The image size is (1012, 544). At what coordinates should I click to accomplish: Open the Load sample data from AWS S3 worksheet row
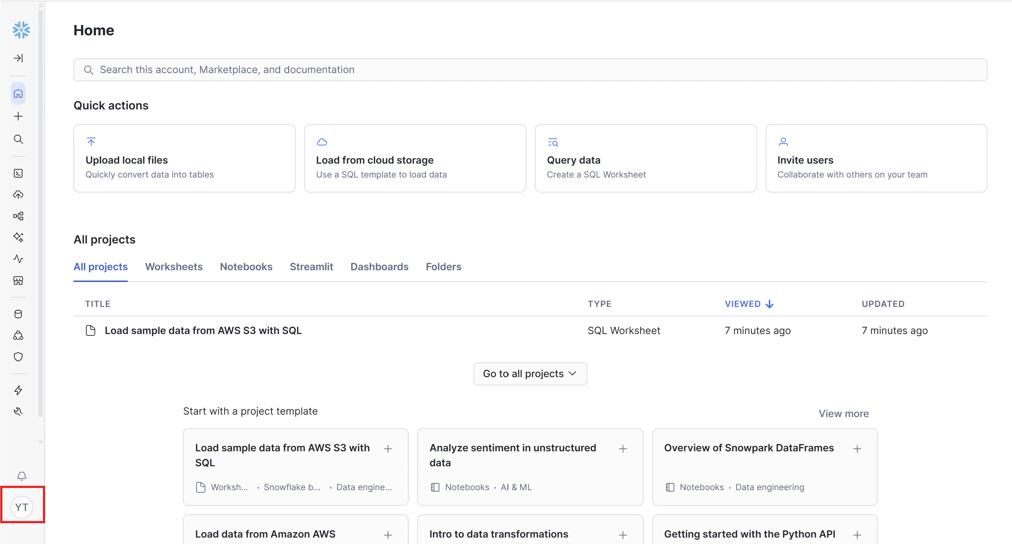click(530, 331)
